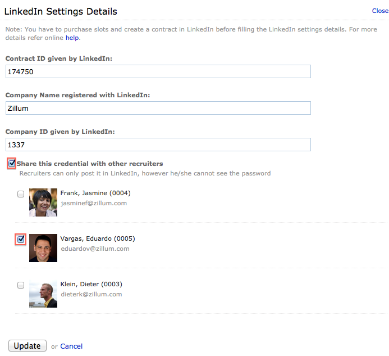Click the jasminef@zillum.com email address

[93, 203]
